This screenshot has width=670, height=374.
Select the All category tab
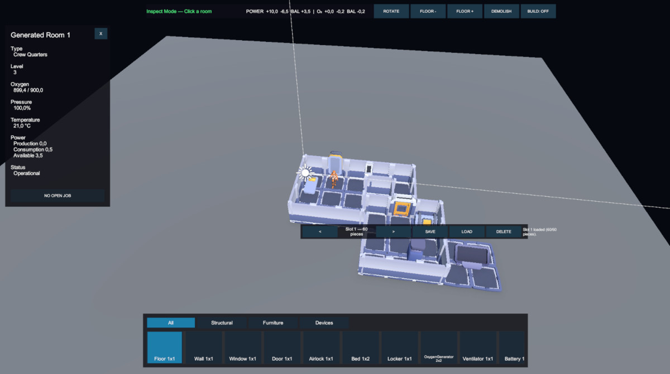[x=171, y=323]
